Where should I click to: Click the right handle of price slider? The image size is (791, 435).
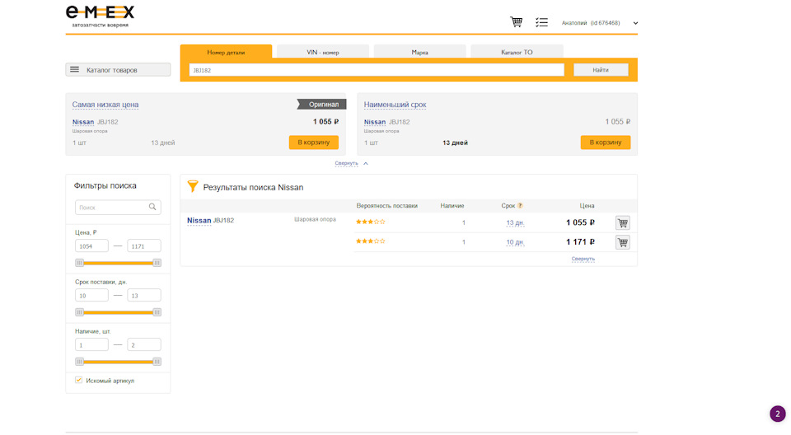157,263
